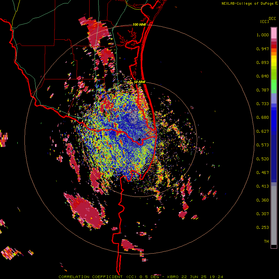Image resolution: width=279 pixels, height=279 pixels.
Task: Select the 0.360 legend value
Action: tap(263, 200)
